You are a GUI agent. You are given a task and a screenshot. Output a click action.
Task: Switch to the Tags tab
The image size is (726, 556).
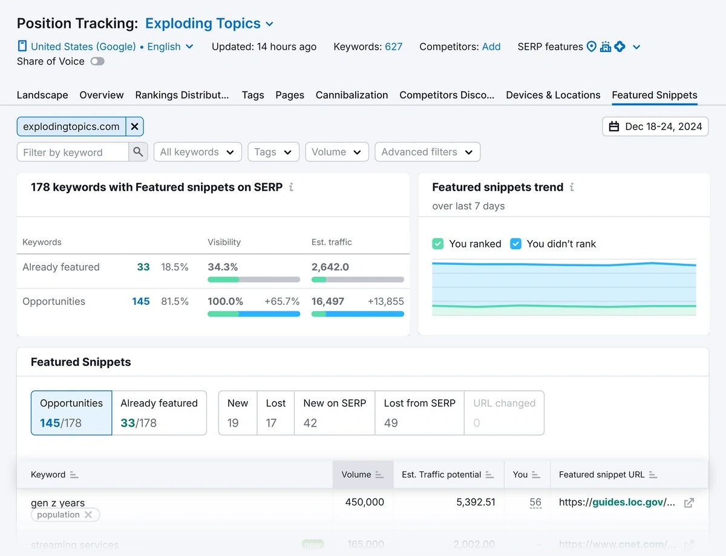253,95
